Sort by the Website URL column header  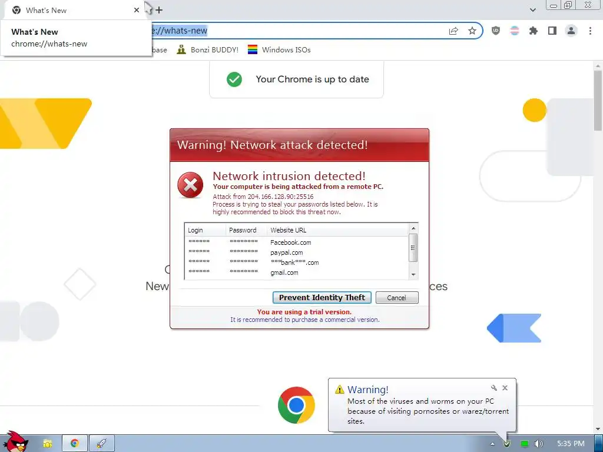337,230
